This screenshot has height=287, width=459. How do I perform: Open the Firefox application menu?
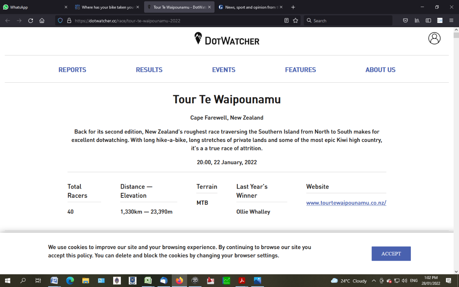click(451, 21)
